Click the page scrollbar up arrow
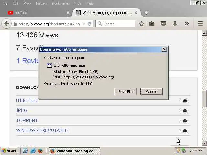The width and height of the screenshot is (207, 155). point(204,33)
